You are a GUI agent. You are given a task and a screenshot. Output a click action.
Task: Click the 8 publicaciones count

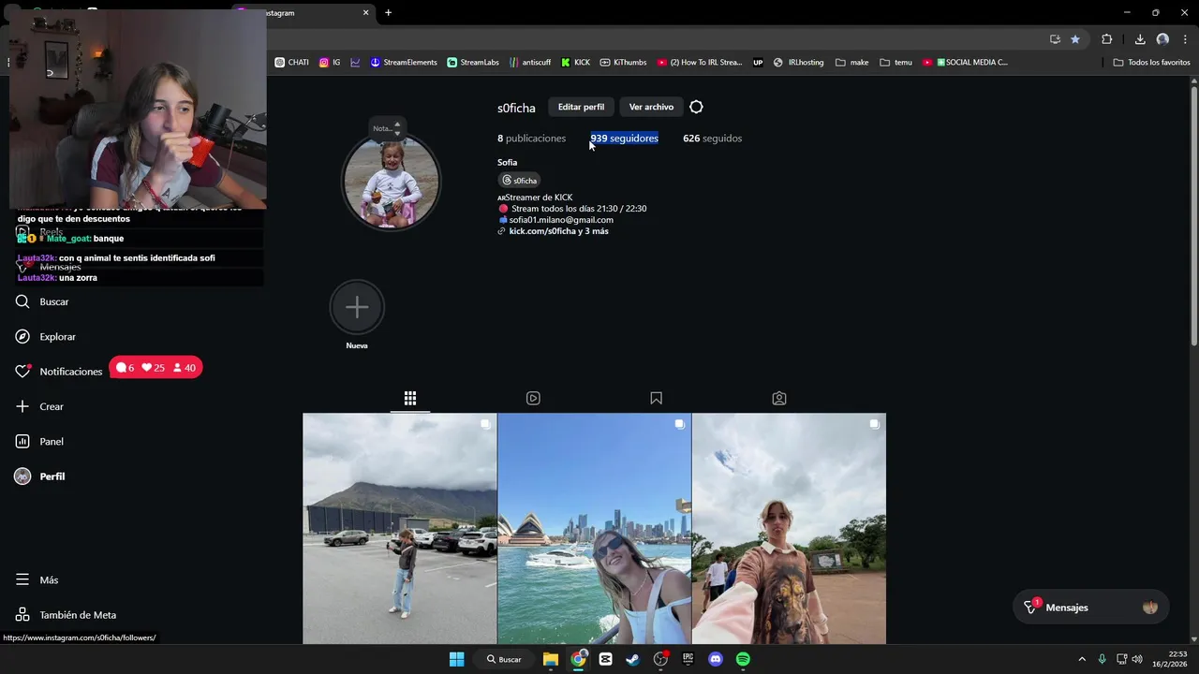point(531,138)
